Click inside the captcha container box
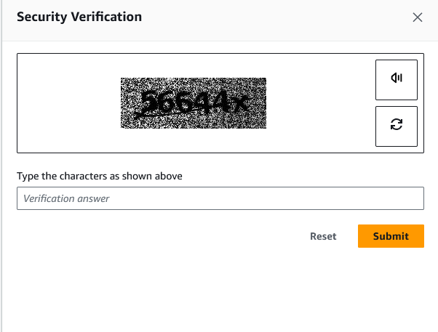Screen dimensions: 438x332 tap(220, 103)
